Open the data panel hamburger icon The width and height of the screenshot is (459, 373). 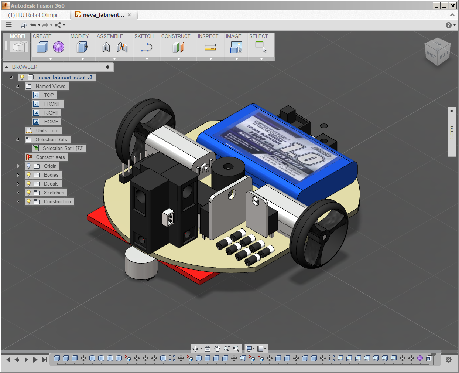[x=9, y=25]
